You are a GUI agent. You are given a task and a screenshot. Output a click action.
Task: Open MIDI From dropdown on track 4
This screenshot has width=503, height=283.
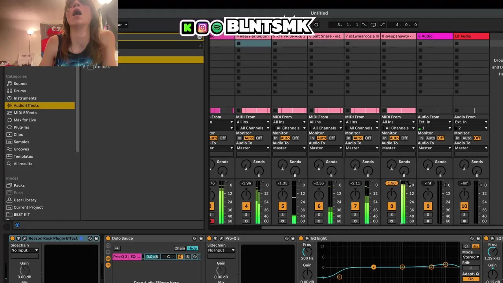253,122
